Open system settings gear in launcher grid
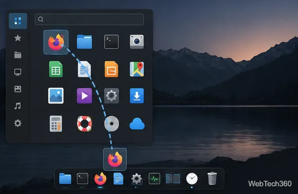This screenshot has height=194, width=298. (x=111, y=96)
